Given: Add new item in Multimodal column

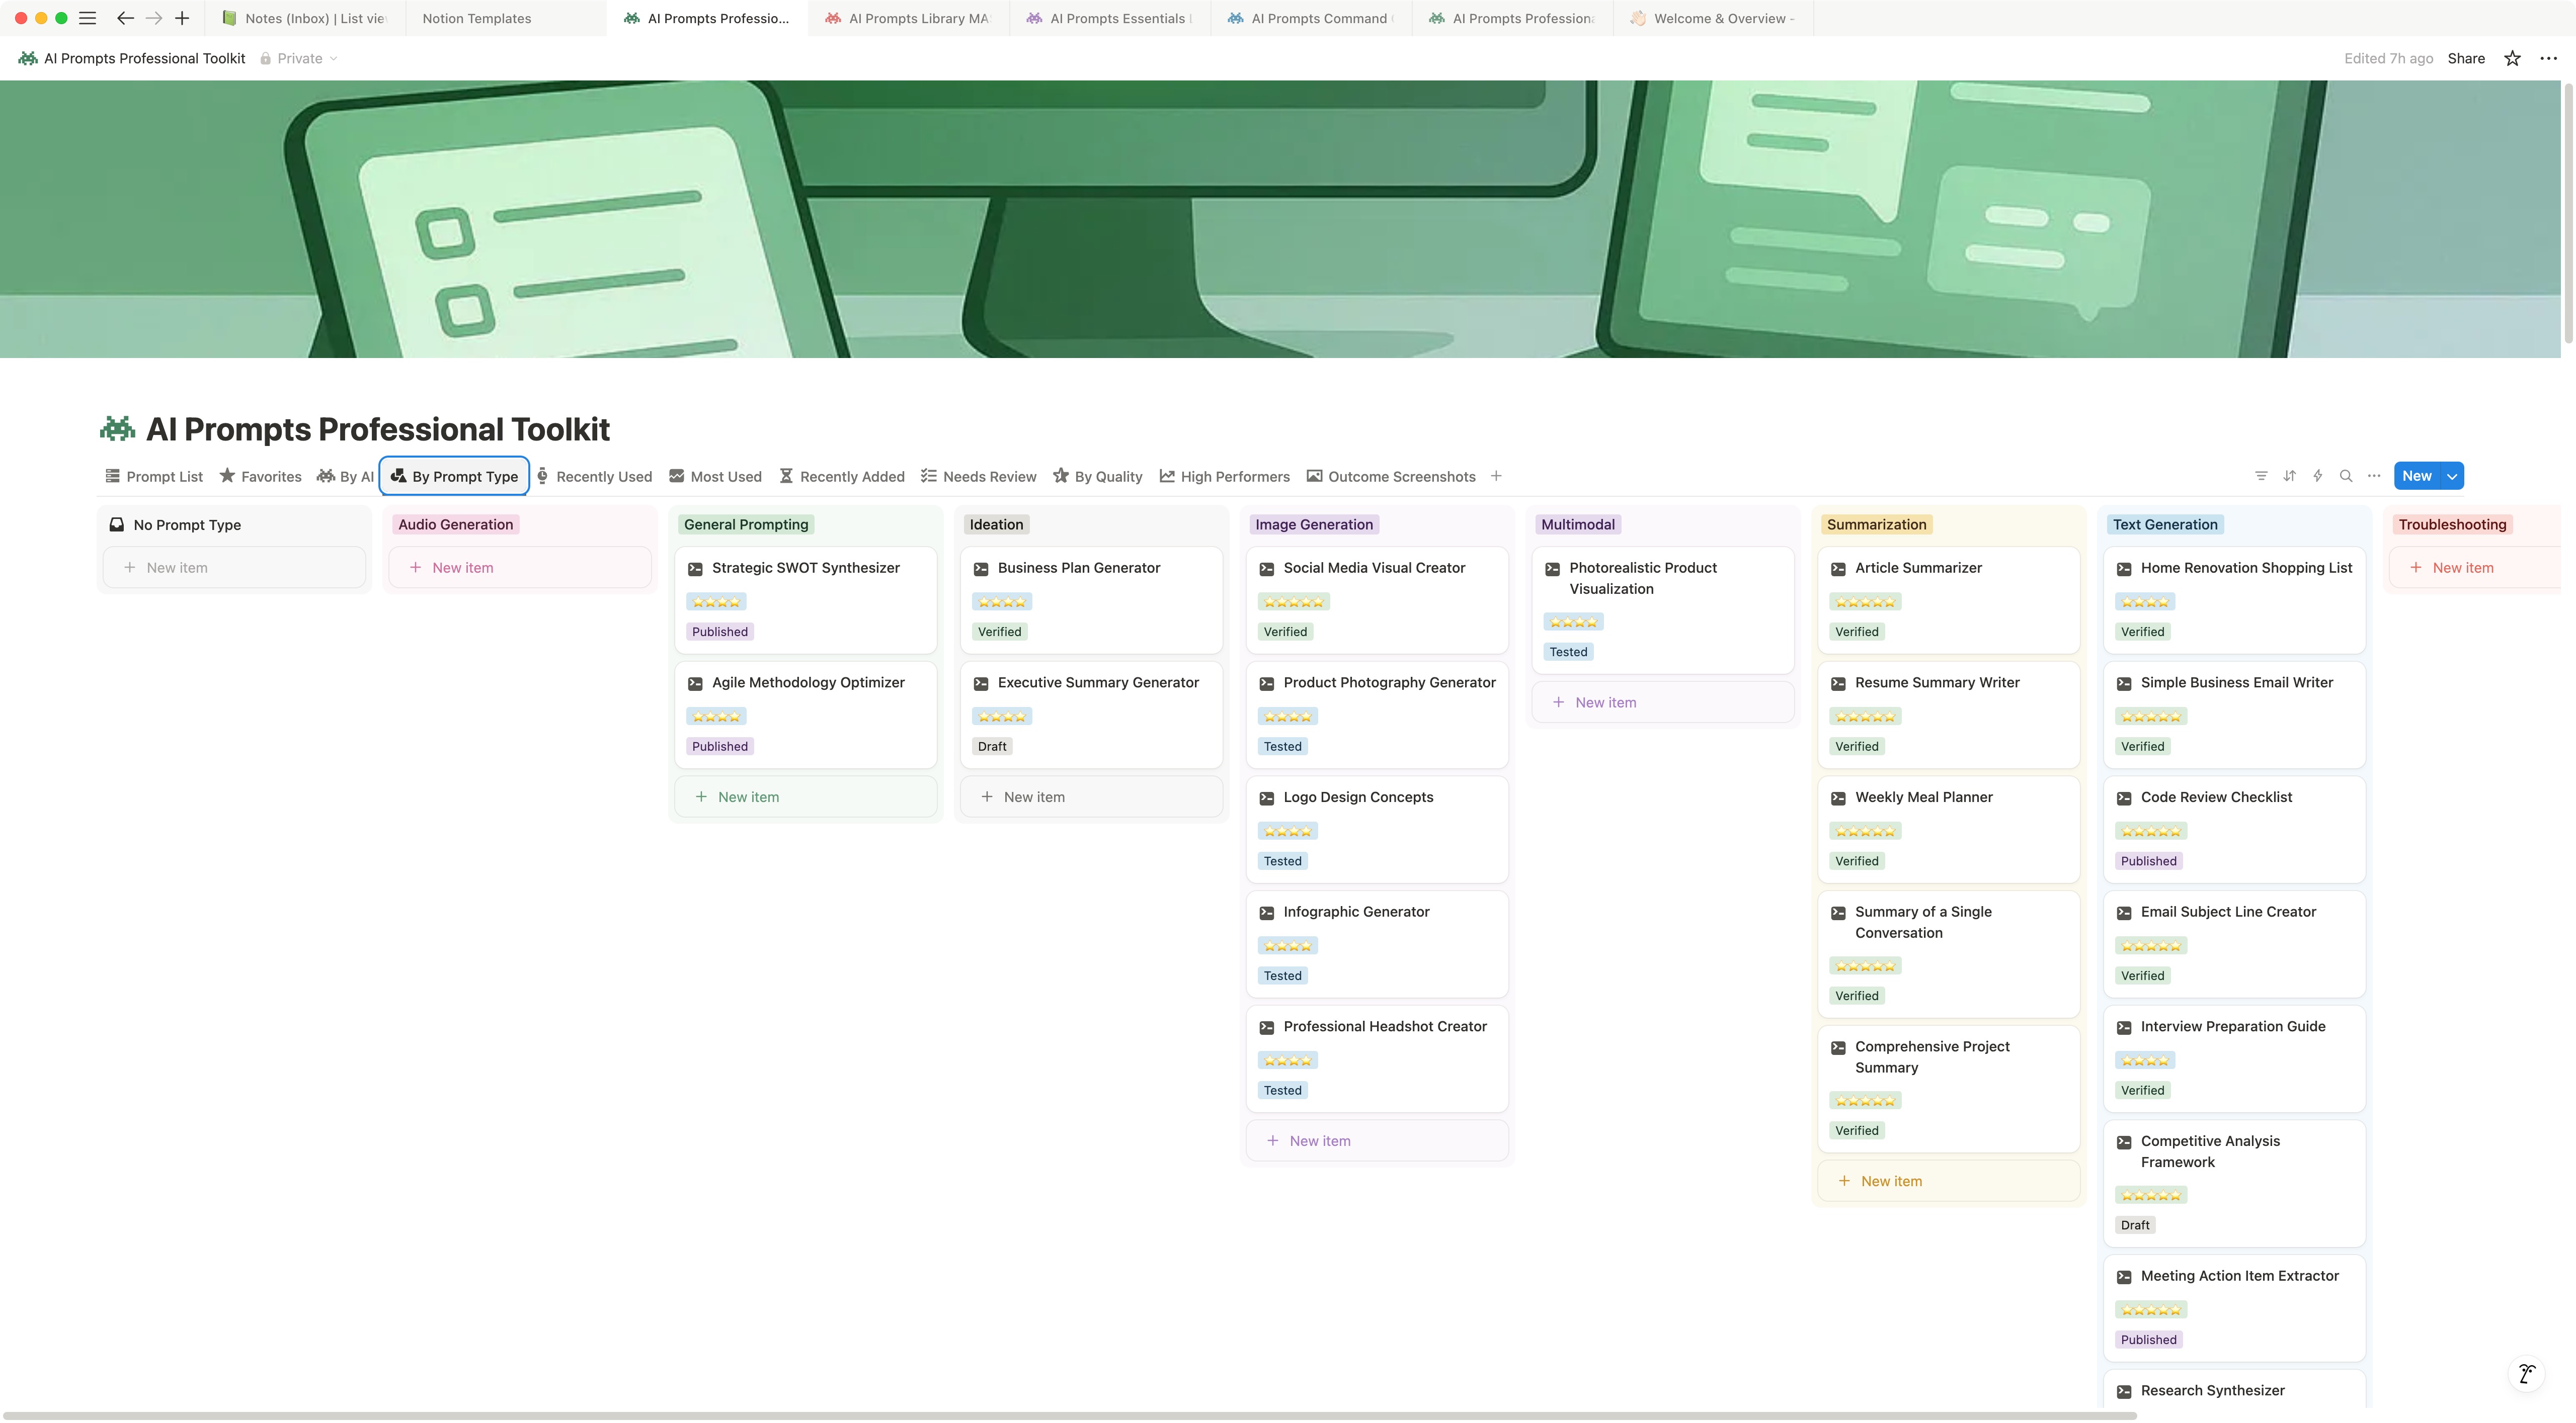Looking at the screenshot, I should pos(1663,702).
